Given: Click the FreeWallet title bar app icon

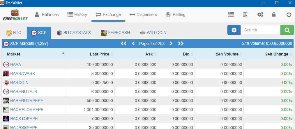Looking at the screenshot, I should [x=2, y=3].
